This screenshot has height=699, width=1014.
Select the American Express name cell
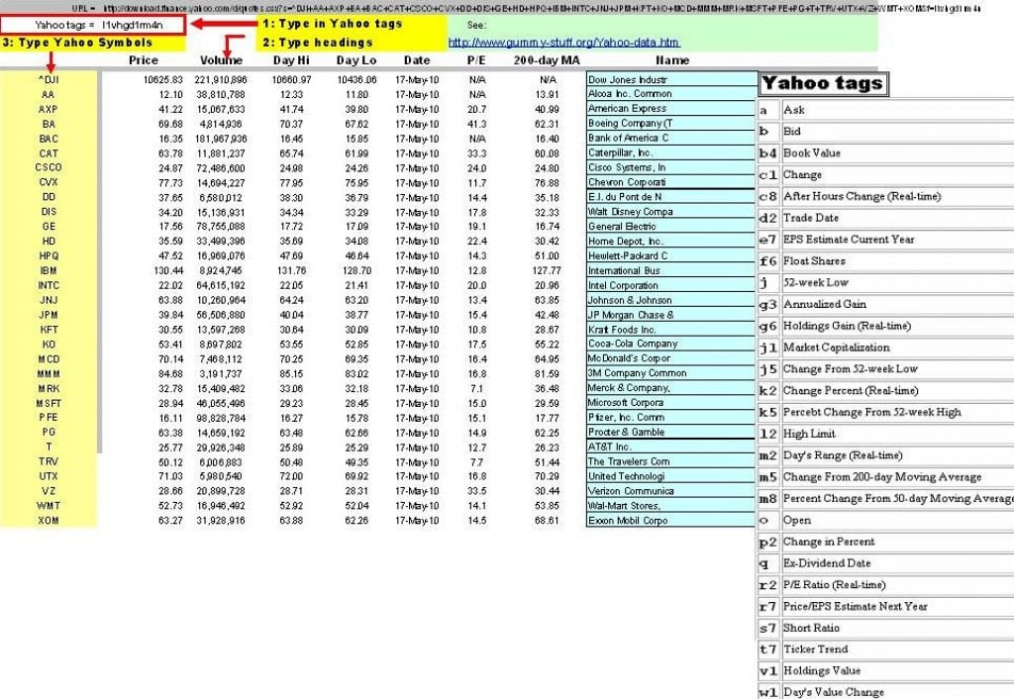click(x=671, y=109)
